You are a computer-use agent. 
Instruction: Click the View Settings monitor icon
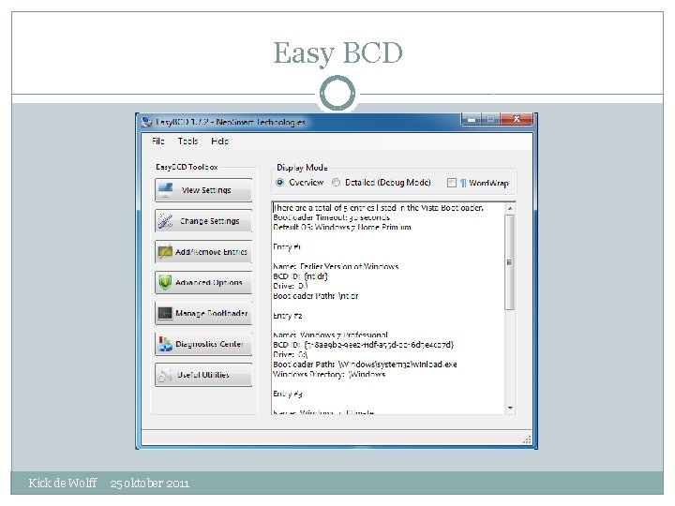(165, 189)
